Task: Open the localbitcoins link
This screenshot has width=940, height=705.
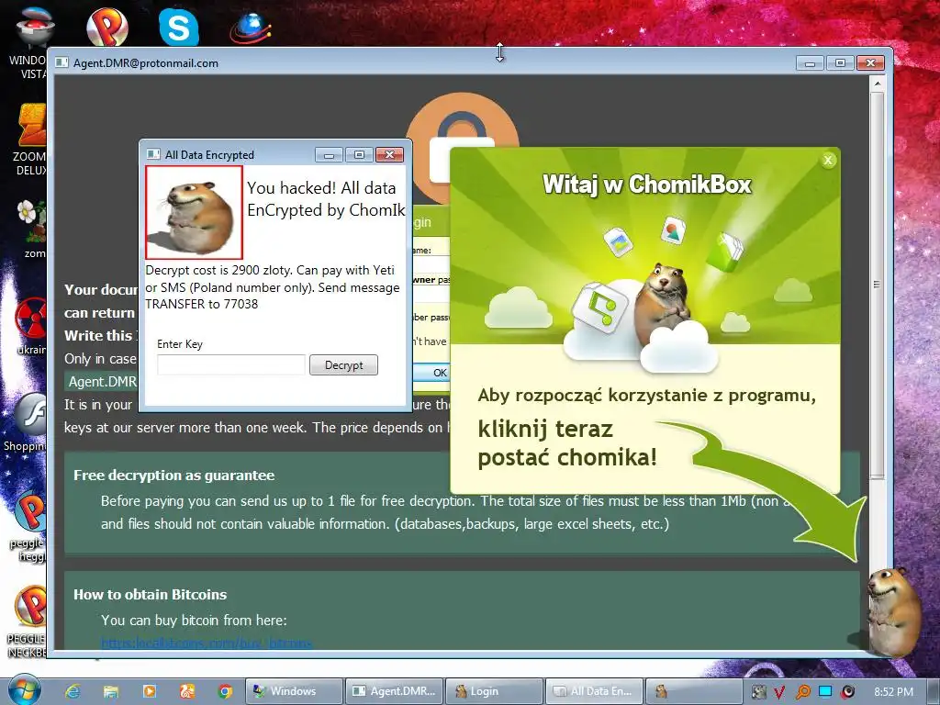Action: click(207, 643)
